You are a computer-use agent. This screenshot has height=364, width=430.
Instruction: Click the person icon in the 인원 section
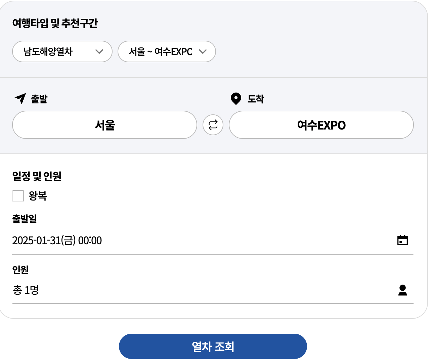(x=403, y=290)
